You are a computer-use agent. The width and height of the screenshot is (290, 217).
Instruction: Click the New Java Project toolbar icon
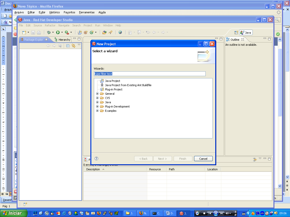point(80,32)
